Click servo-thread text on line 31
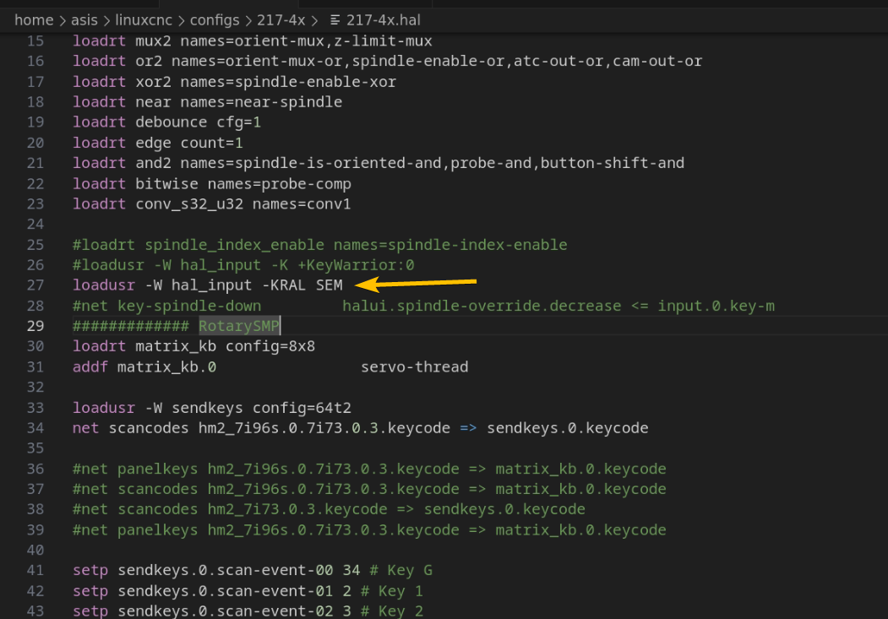Viewport: 888px width, 619px height. pos(415,367)
